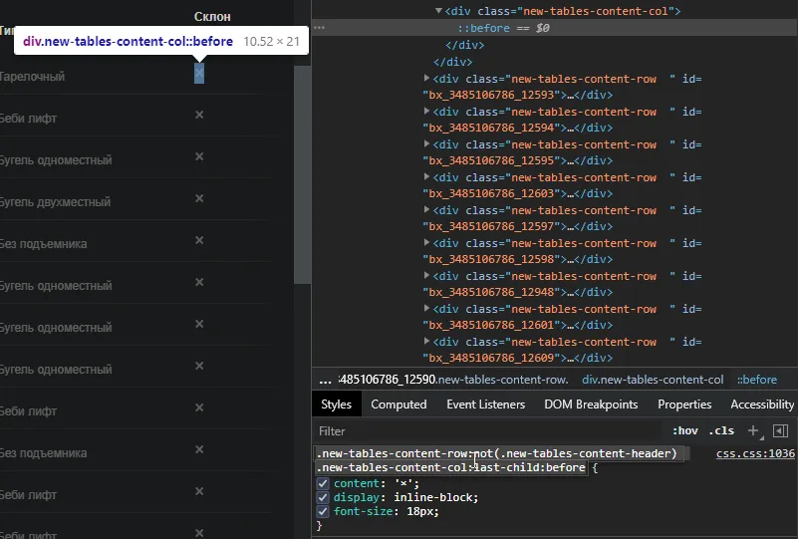798x539 pixels.
Task: Expand row div bx_3485106786_12601
Action: pos(426,309)
